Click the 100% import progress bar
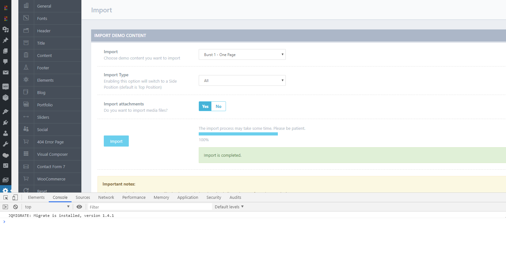506x258 pixels. pyautogui.click(x=238, y=134)
